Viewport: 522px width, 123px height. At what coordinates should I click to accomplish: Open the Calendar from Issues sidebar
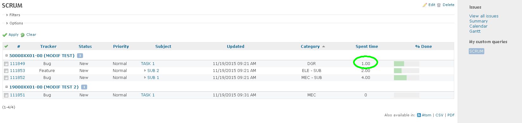pos(478,26)
